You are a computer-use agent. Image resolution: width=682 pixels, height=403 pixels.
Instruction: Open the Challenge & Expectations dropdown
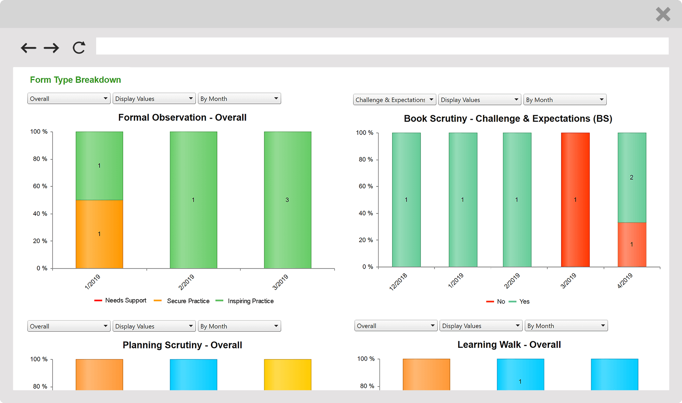tap(395, 99)
